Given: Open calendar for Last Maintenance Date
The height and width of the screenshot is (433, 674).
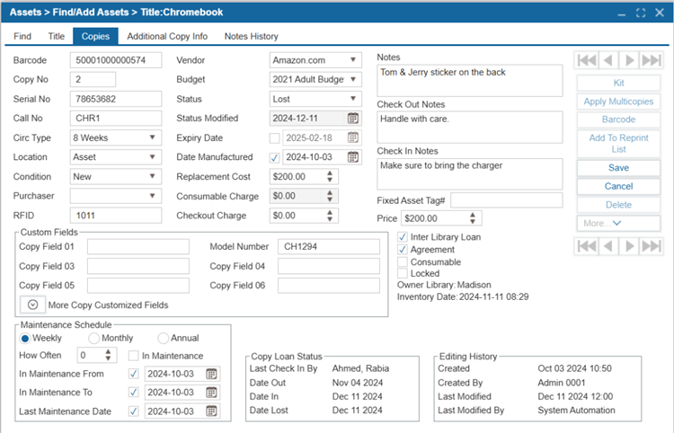Looking at the screenshot, I should pos(212,411).
